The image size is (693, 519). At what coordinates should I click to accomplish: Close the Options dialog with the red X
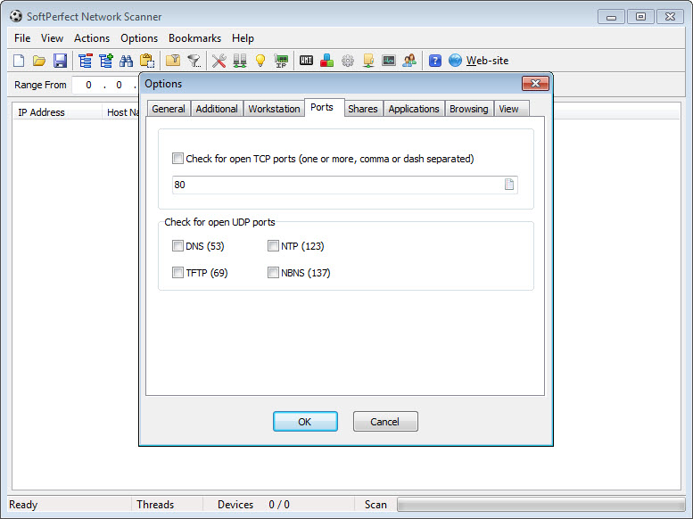tap(535, 83)
